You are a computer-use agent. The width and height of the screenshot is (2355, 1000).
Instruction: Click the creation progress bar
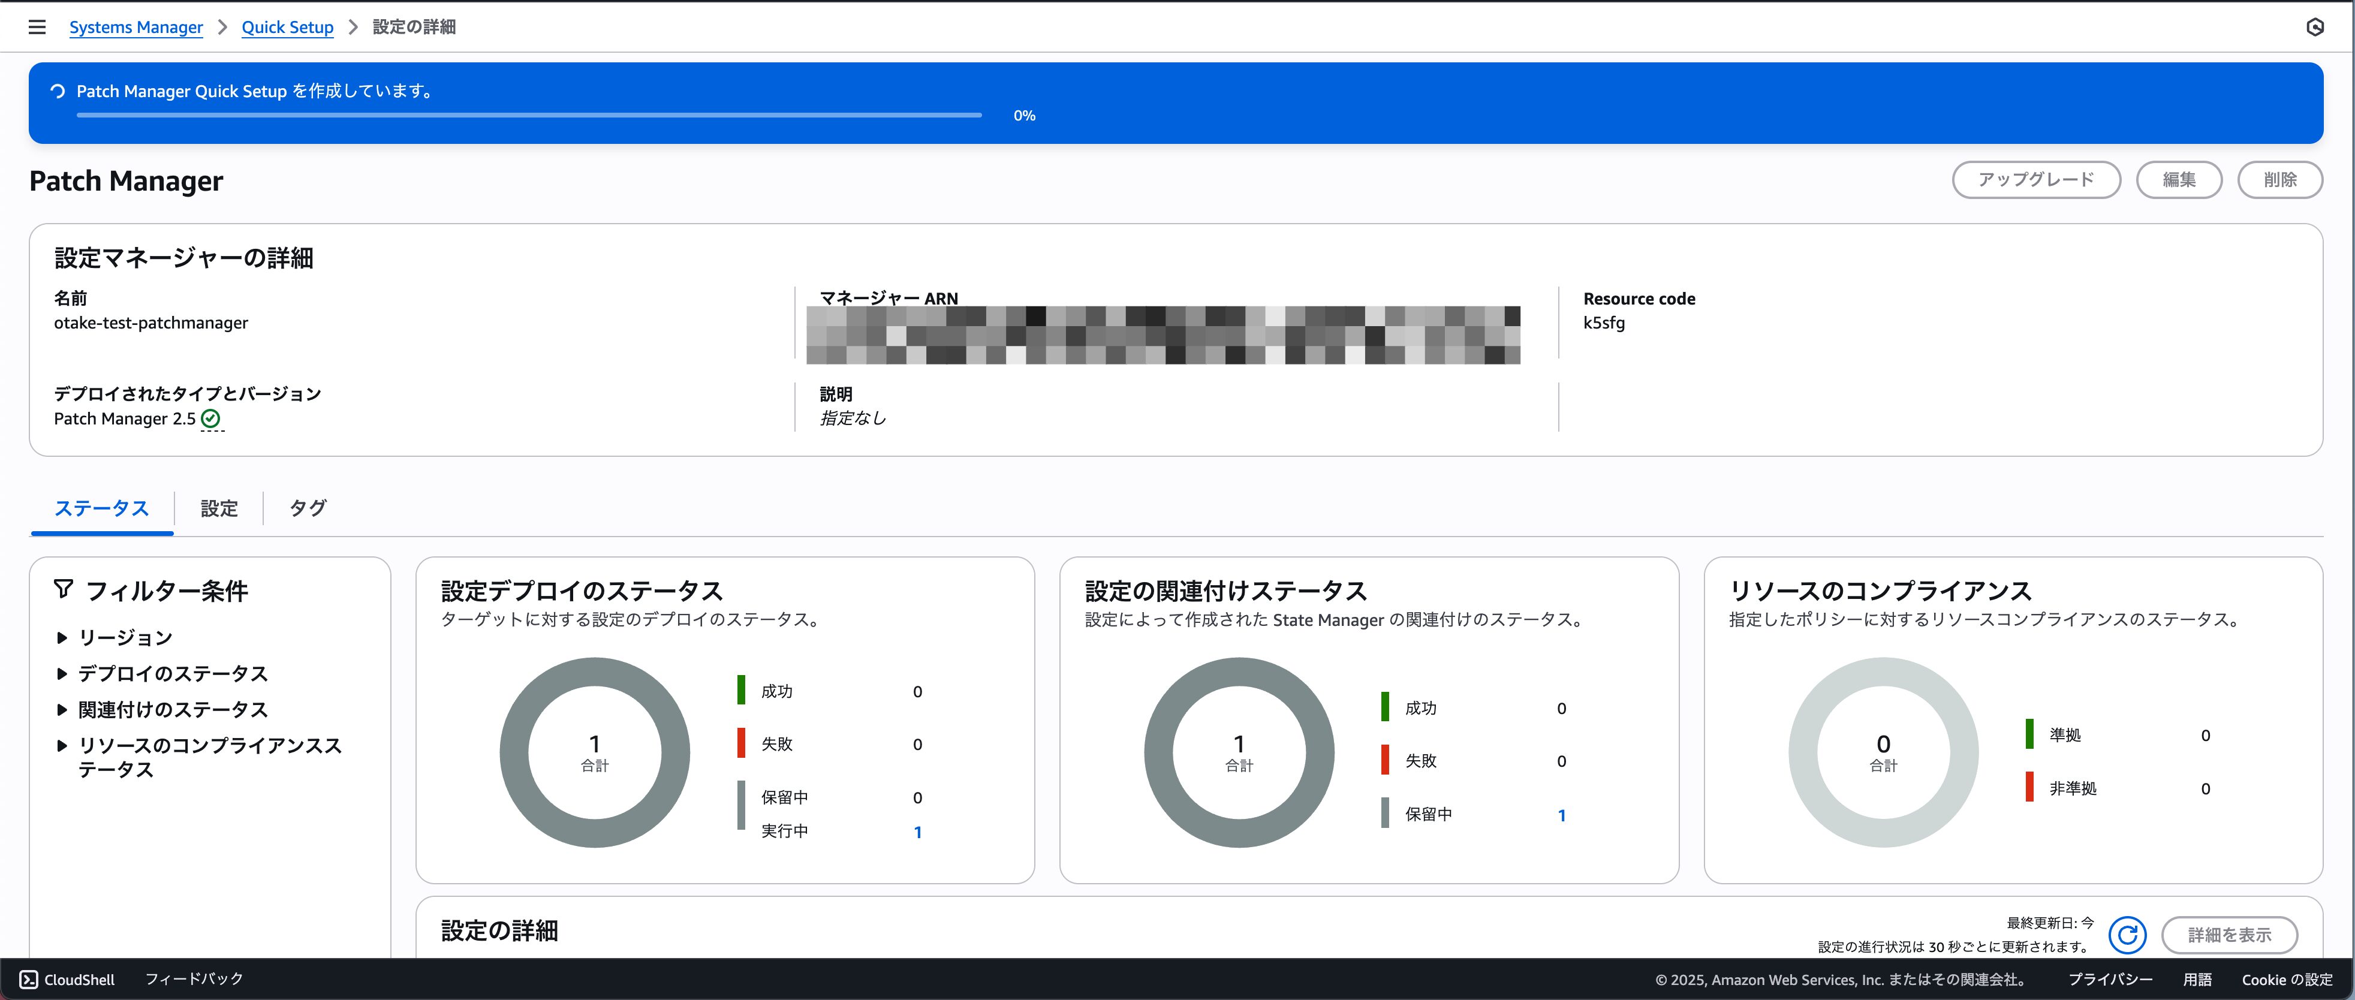pos(528,115)
